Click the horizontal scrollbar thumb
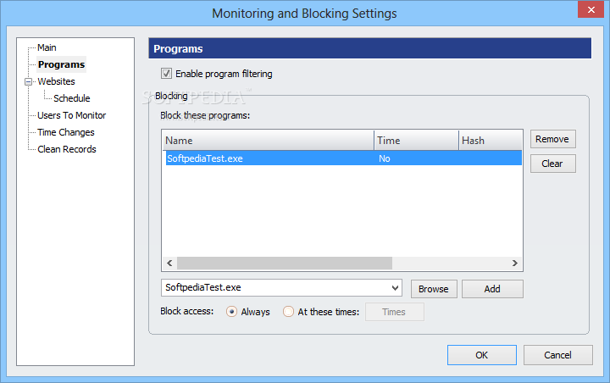 tap(285, 264)
